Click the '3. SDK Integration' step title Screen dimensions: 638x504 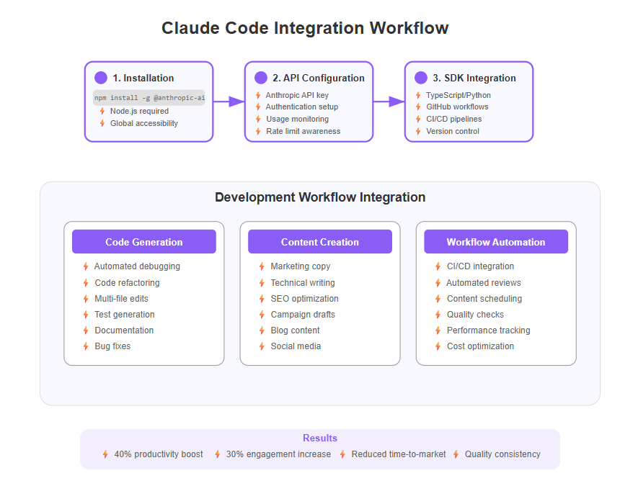pos(474,78)
